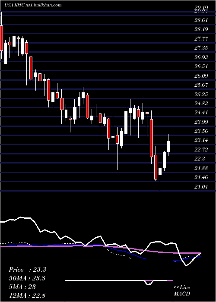Image resolution: width=216 pixels, height=302 pixels.
Task: Click the 24.83 price axis label
Action: (x=201, y=104)
